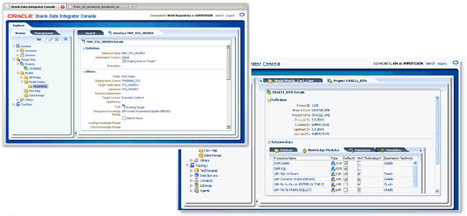Open IKM Oracle Incremental Update (MERGE) link

(x=146, y=111)
